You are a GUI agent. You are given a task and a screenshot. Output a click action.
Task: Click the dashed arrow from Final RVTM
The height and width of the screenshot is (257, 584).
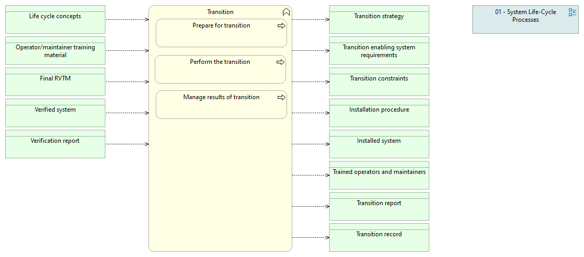(x=127, y=82)
